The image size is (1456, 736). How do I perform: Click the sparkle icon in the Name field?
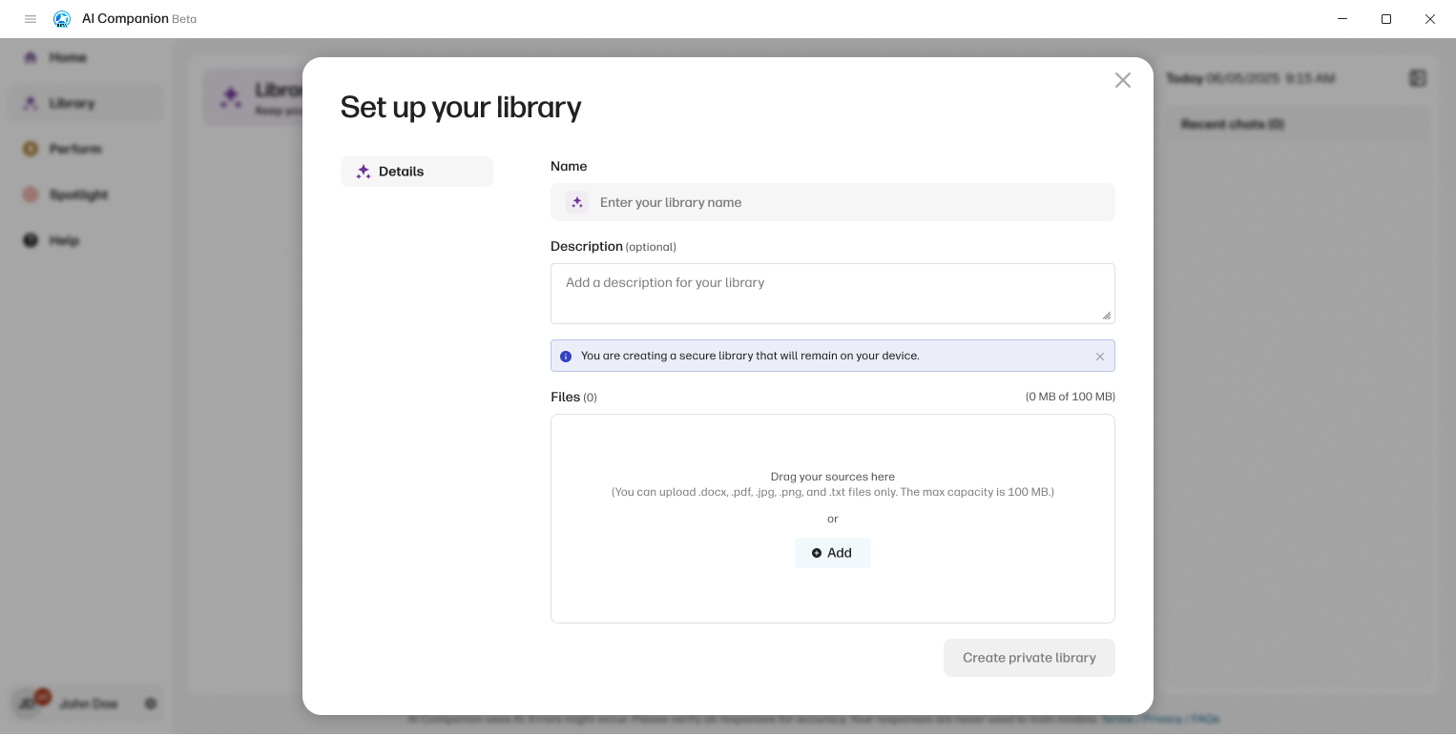click(577, 202)
